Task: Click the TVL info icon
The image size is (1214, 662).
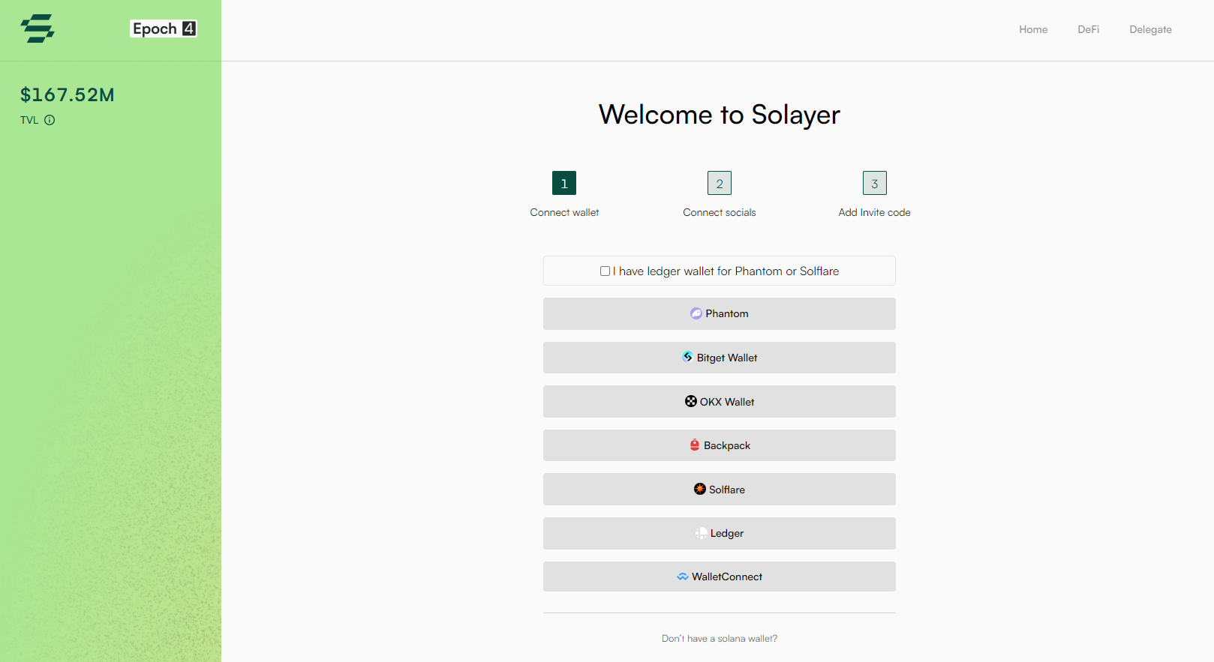Action: (x=50, y=120)
